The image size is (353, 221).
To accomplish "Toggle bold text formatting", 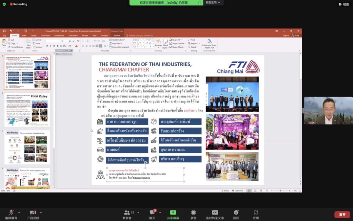I will click(x=47, y=46).
